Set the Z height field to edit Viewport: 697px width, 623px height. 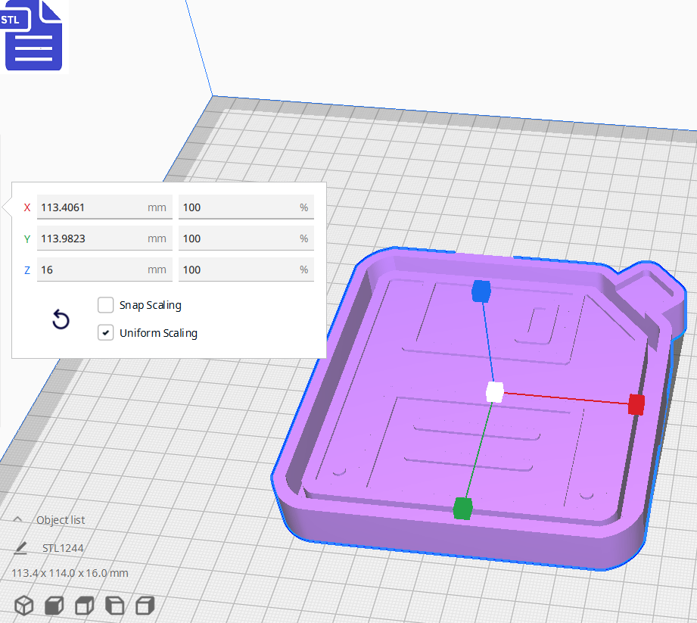[x=104, y=269]
